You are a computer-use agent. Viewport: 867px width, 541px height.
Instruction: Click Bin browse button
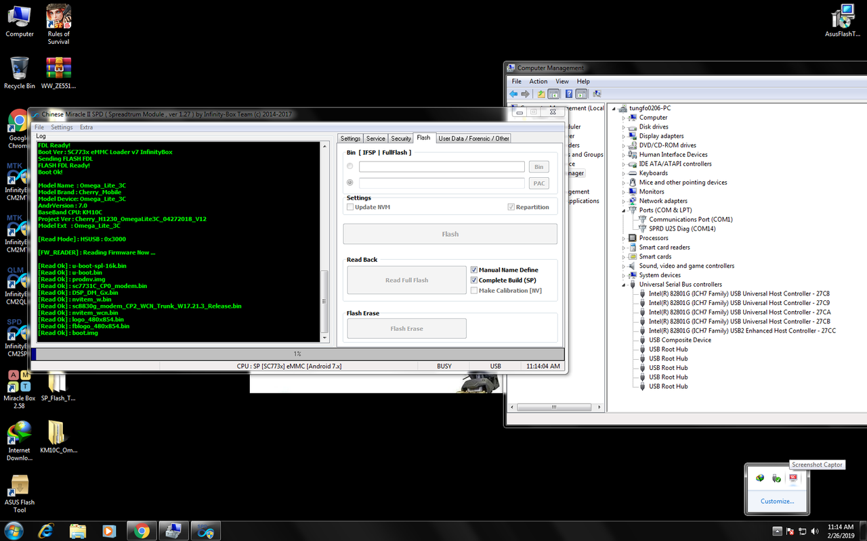538,166
